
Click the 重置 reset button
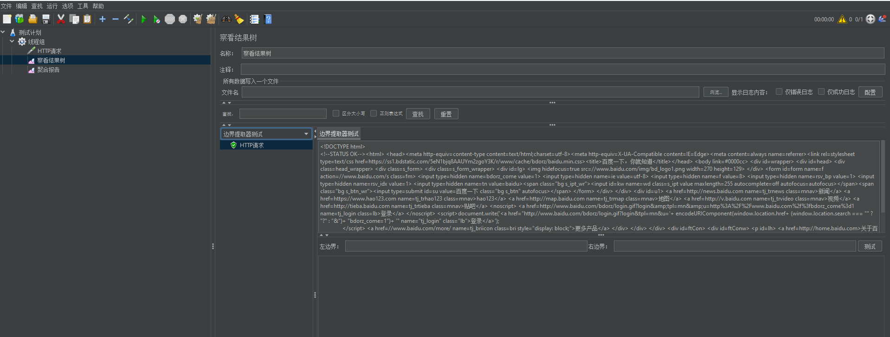coord(446,114)
